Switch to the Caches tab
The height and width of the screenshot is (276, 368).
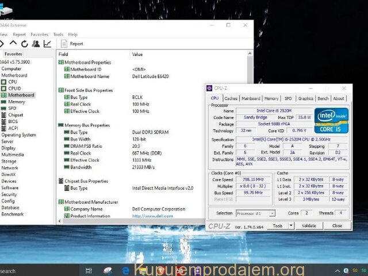pyautogui.click(x=231, y=98)
